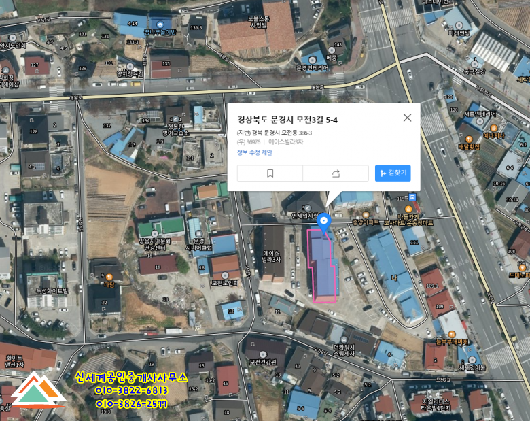Open the 정보 수정 제안 link
Viewport: 530px width, 421px height.
coord(255,152)
